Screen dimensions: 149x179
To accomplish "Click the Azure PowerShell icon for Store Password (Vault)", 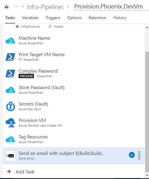I will point(10,90).
